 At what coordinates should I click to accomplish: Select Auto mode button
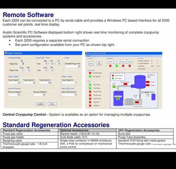[117, 62]
